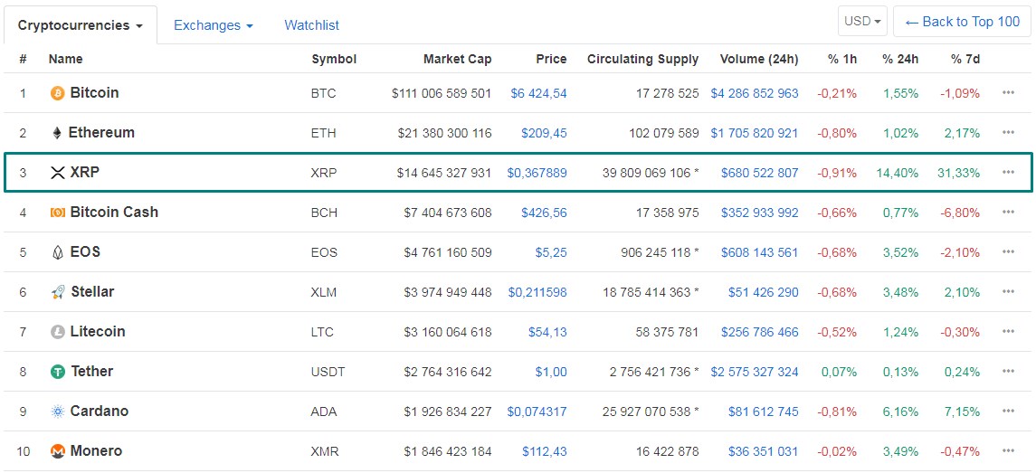Sort by the Symbol column header
Screen dimensions: 1036x473
[x=334, y=59]
